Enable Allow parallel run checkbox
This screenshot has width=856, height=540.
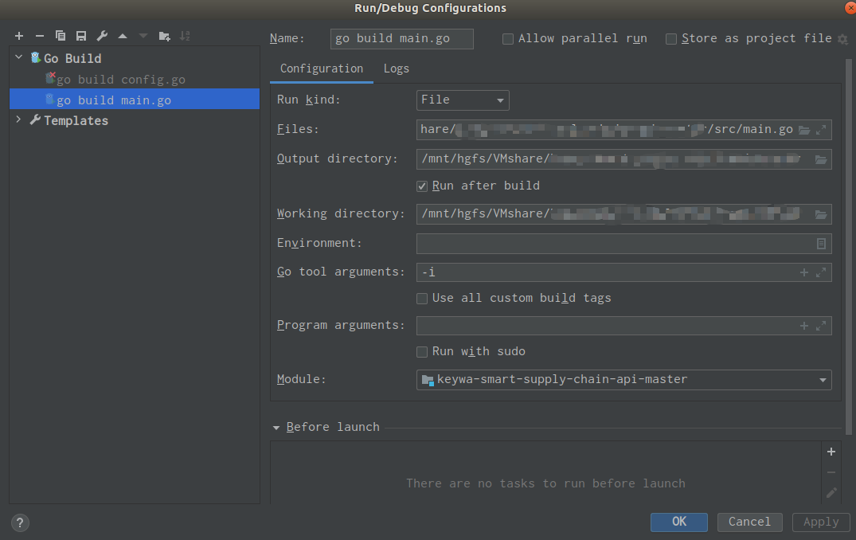pos(508,39)
